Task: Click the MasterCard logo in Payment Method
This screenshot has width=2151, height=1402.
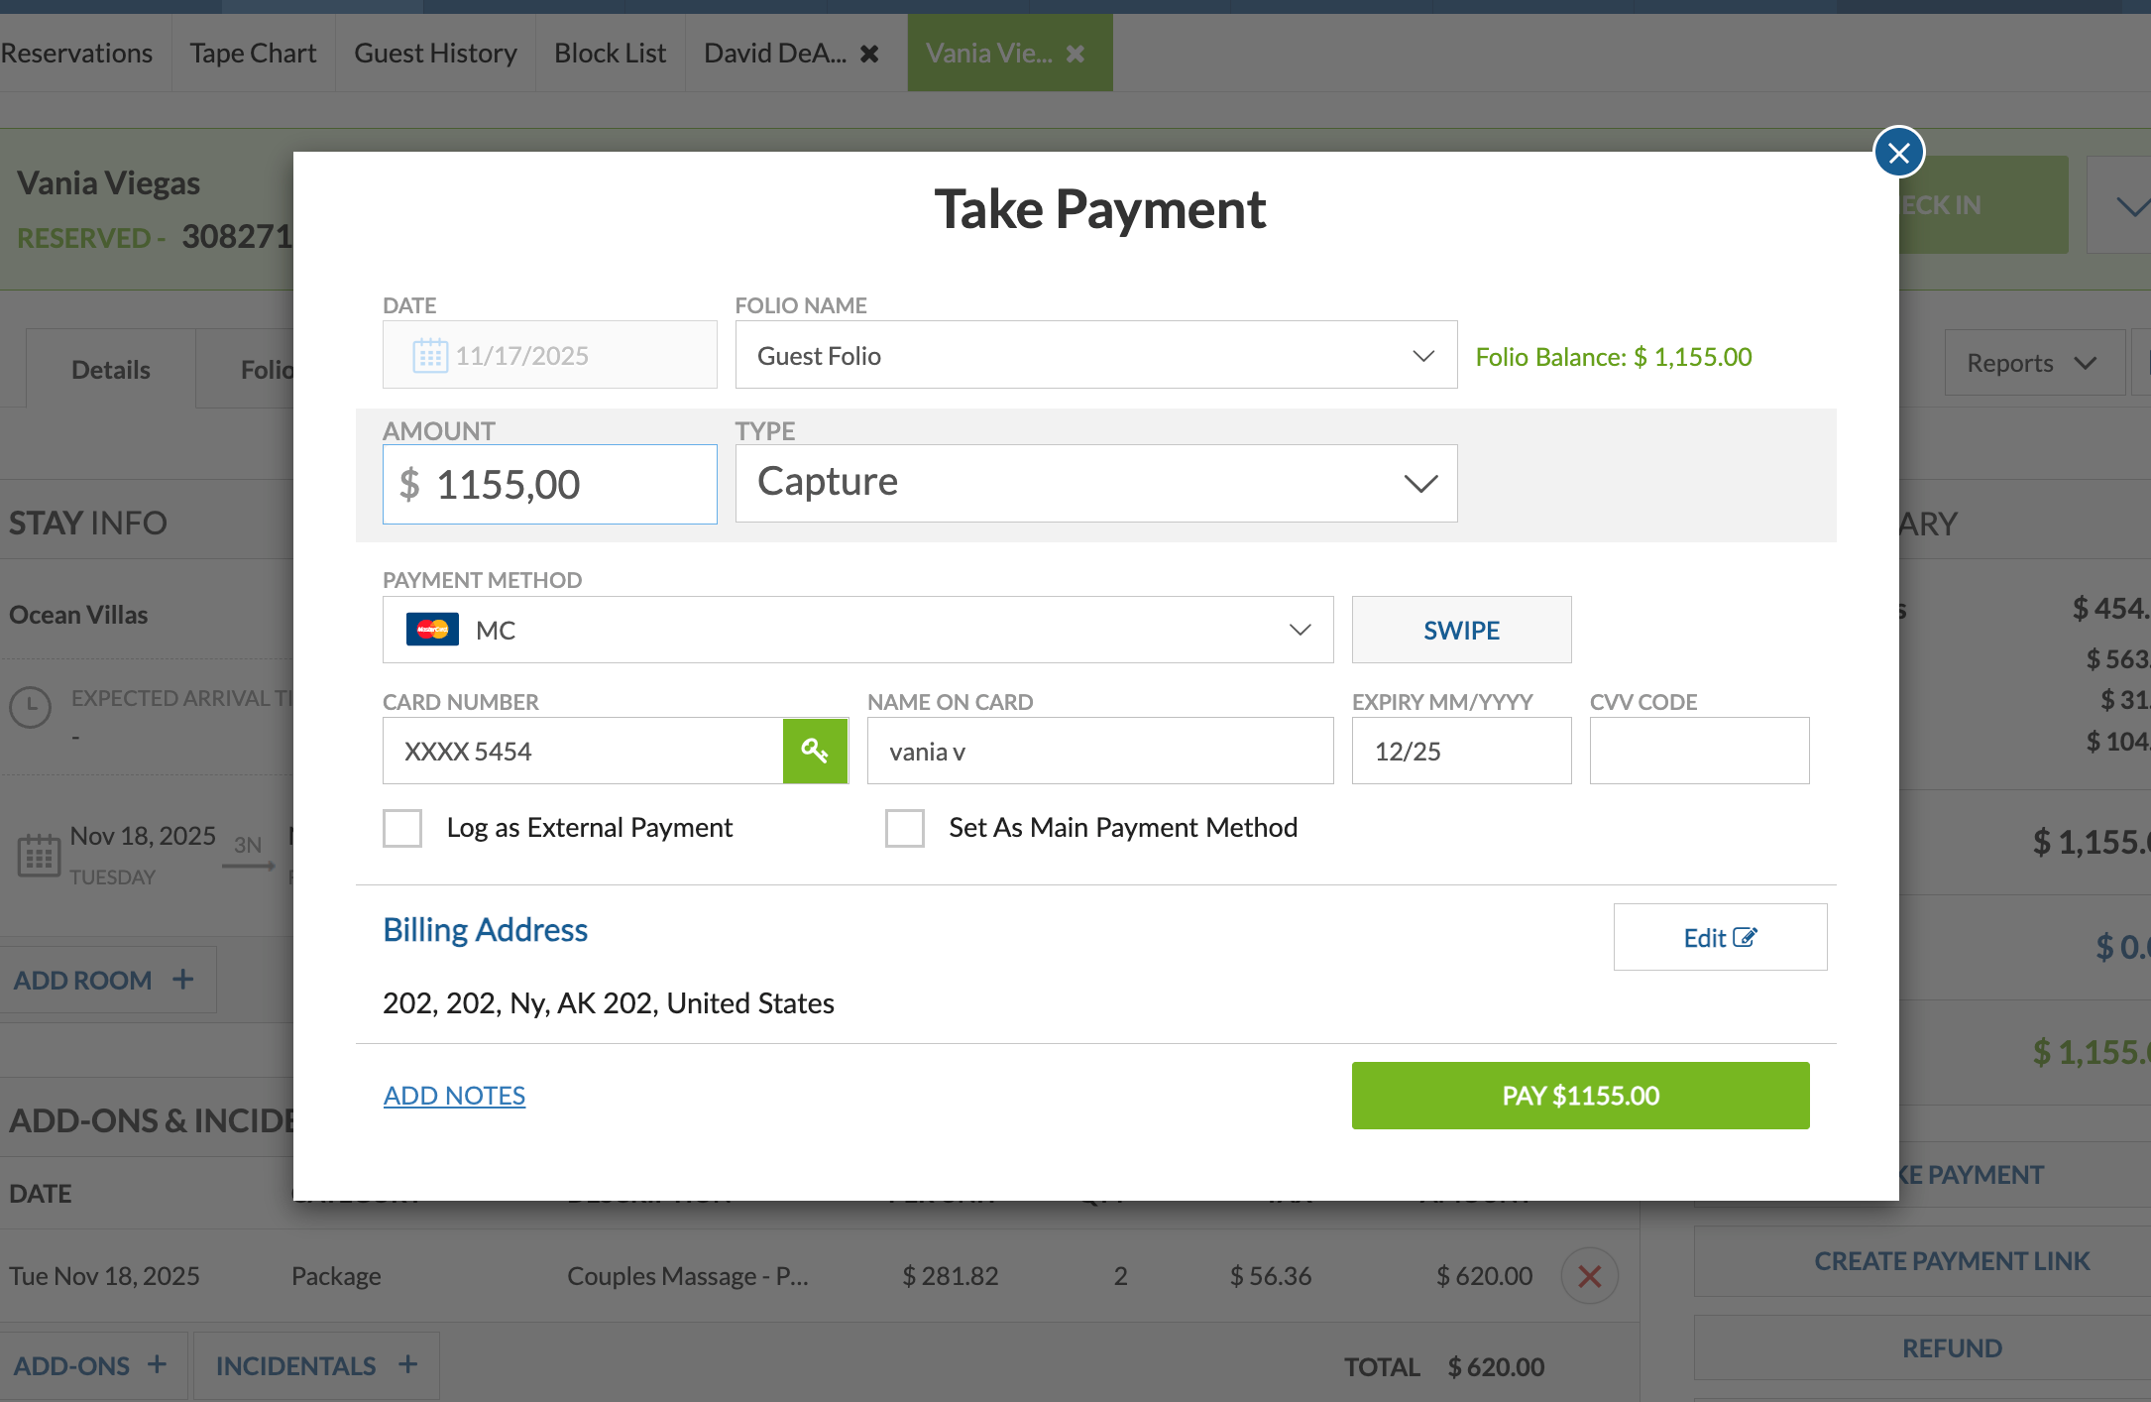Action: point(432,630)
